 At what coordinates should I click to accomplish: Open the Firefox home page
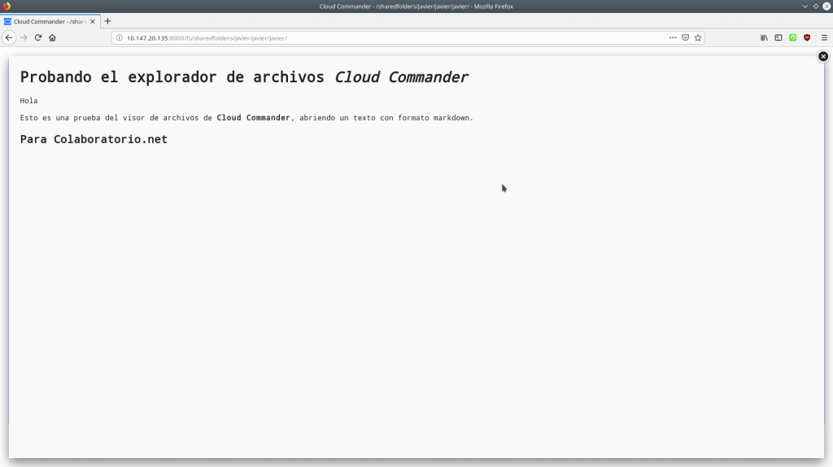pyautogui.click(x=52, y=37)
